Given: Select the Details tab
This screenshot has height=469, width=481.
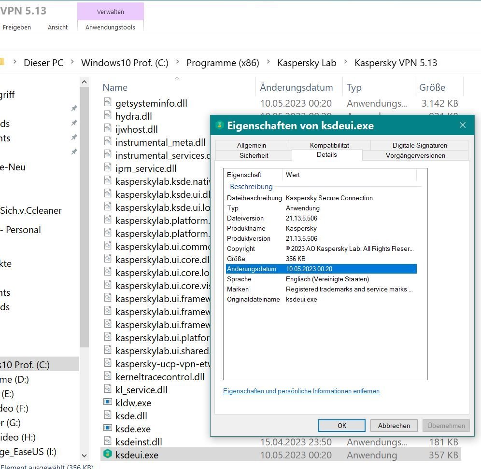Looking at the screenshot, I should (x=326, y=155).
